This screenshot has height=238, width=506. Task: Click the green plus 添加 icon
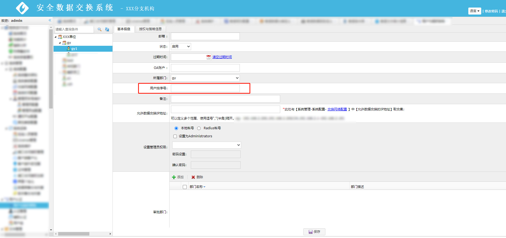(174, 177)
